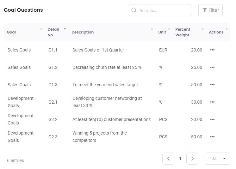Go to next page arrow
Screen dimensions: 236x169
coord(192,158)
